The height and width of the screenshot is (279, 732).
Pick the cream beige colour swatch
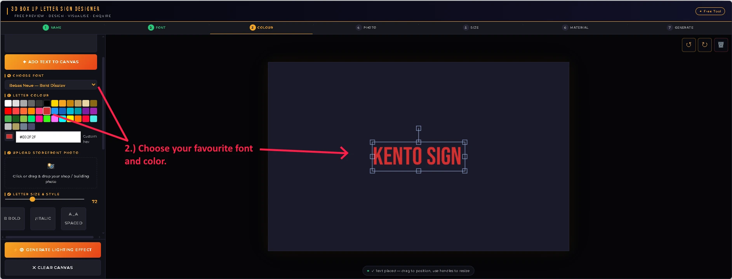point(86,103)
